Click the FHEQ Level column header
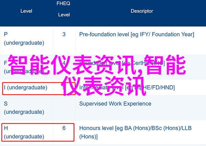This screenshot has height=146, width=206. (x=64, y=9)
